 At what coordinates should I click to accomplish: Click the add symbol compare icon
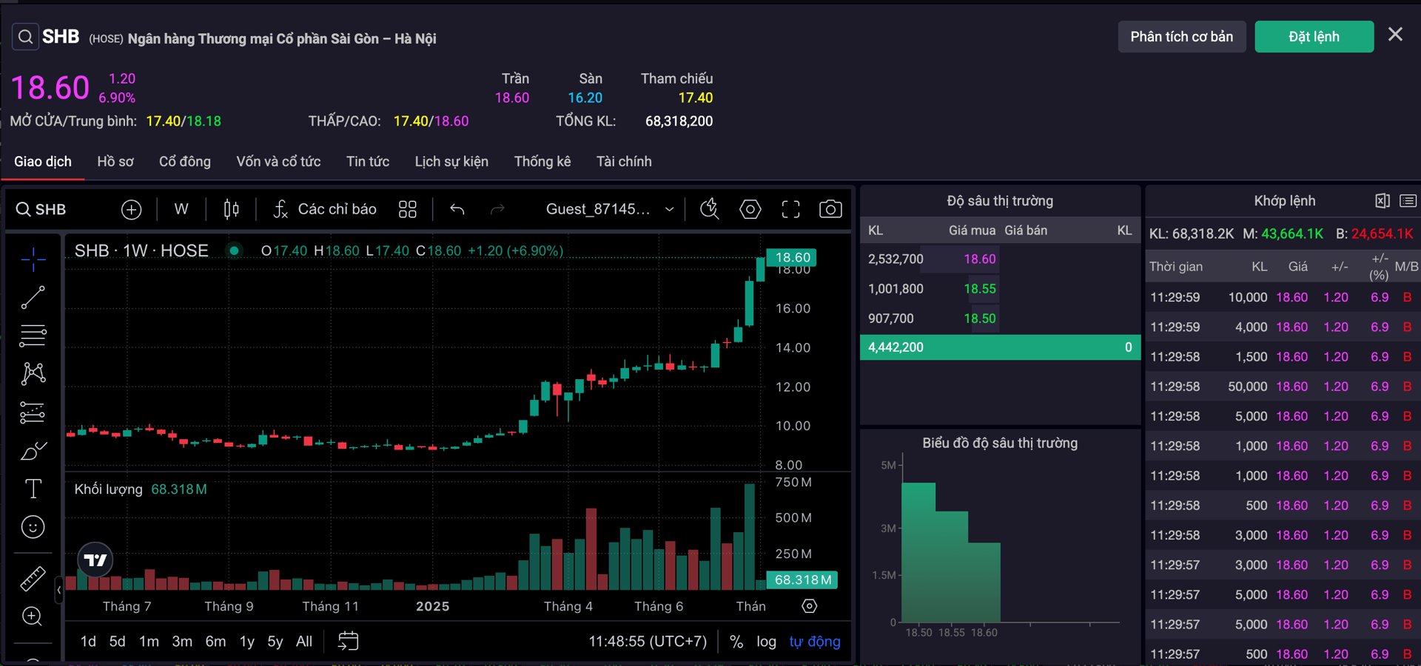[131, 209]
